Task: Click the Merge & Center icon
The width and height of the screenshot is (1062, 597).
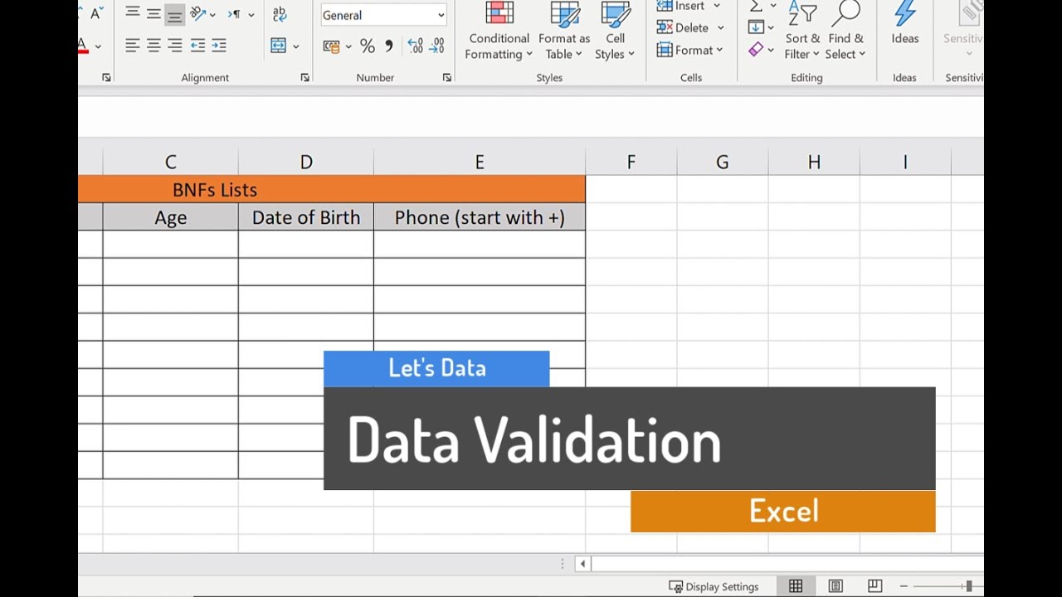Action: (279, 46)
